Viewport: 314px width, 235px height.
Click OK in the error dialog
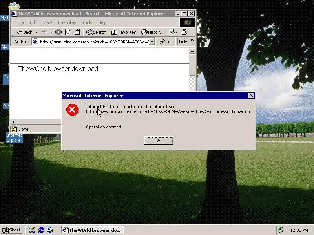pos(159,140)
